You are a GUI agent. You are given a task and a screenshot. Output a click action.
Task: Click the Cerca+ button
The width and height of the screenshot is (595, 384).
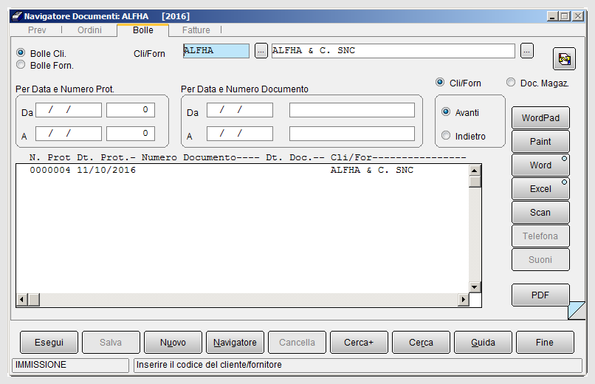pos(359,342)
